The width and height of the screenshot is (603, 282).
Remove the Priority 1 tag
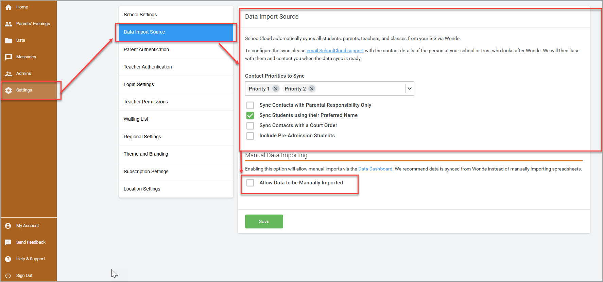276,89
